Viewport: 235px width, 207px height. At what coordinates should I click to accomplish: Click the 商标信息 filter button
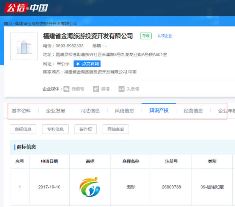[23, 129]
